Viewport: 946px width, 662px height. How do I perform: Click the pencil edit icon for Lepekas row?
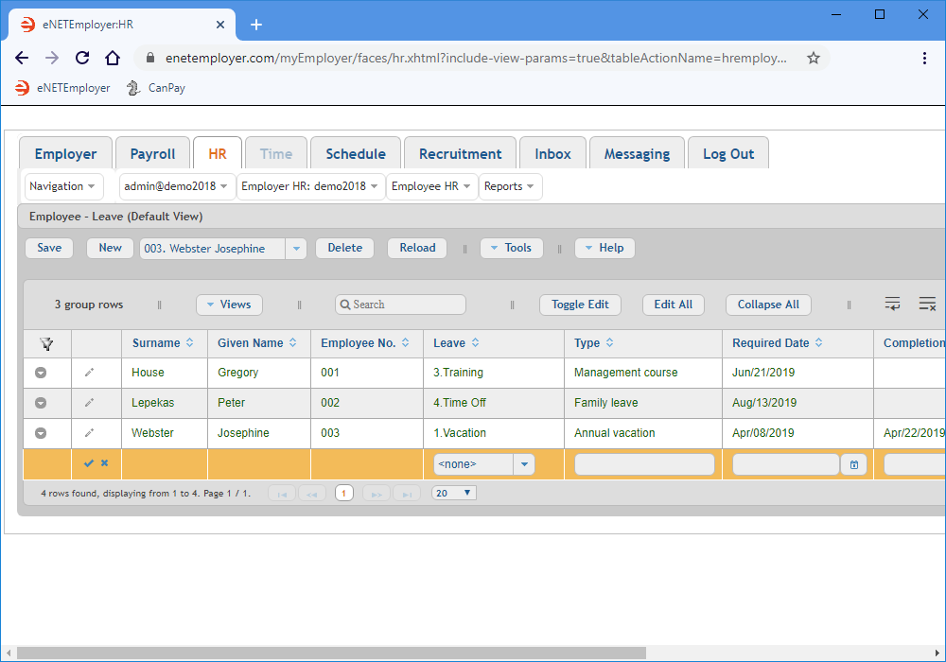(89, 403)
